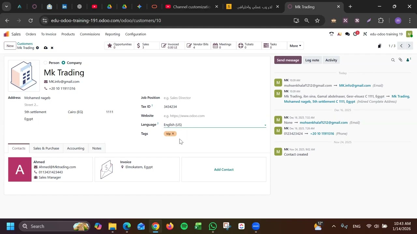This screenshot has width=417, height=234.
Task: Click the Log note button
Action: 312,60
